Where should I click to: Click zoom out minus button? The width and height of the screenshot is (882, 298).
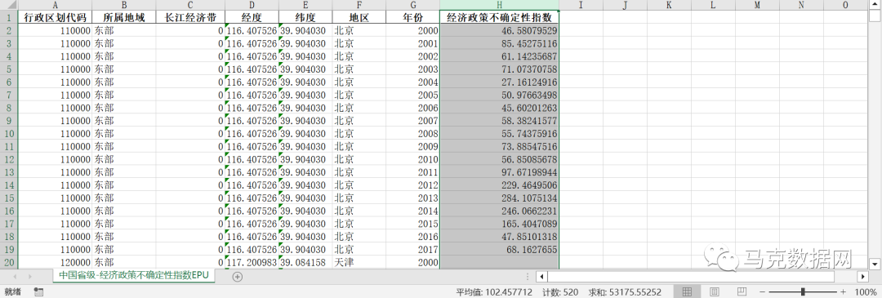click(x=762, y=291)
